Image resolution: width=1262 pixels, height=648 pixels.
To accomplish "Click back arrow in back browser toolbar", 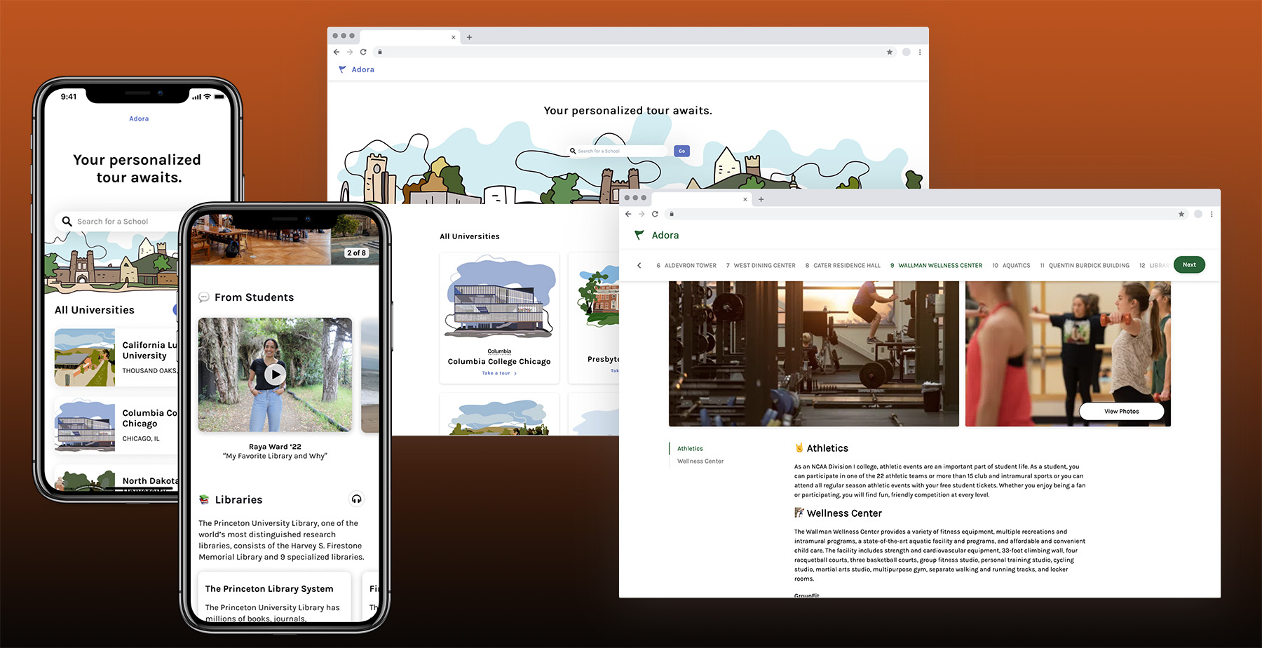I will pos(337,52).
